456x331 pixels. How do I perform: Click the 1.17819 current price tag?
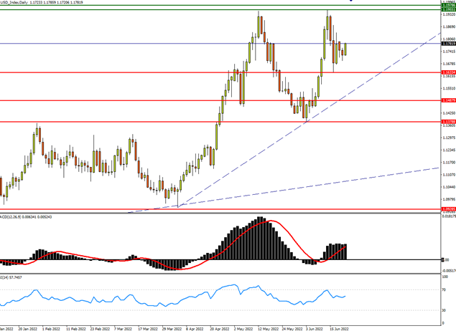tap(447, 44)
